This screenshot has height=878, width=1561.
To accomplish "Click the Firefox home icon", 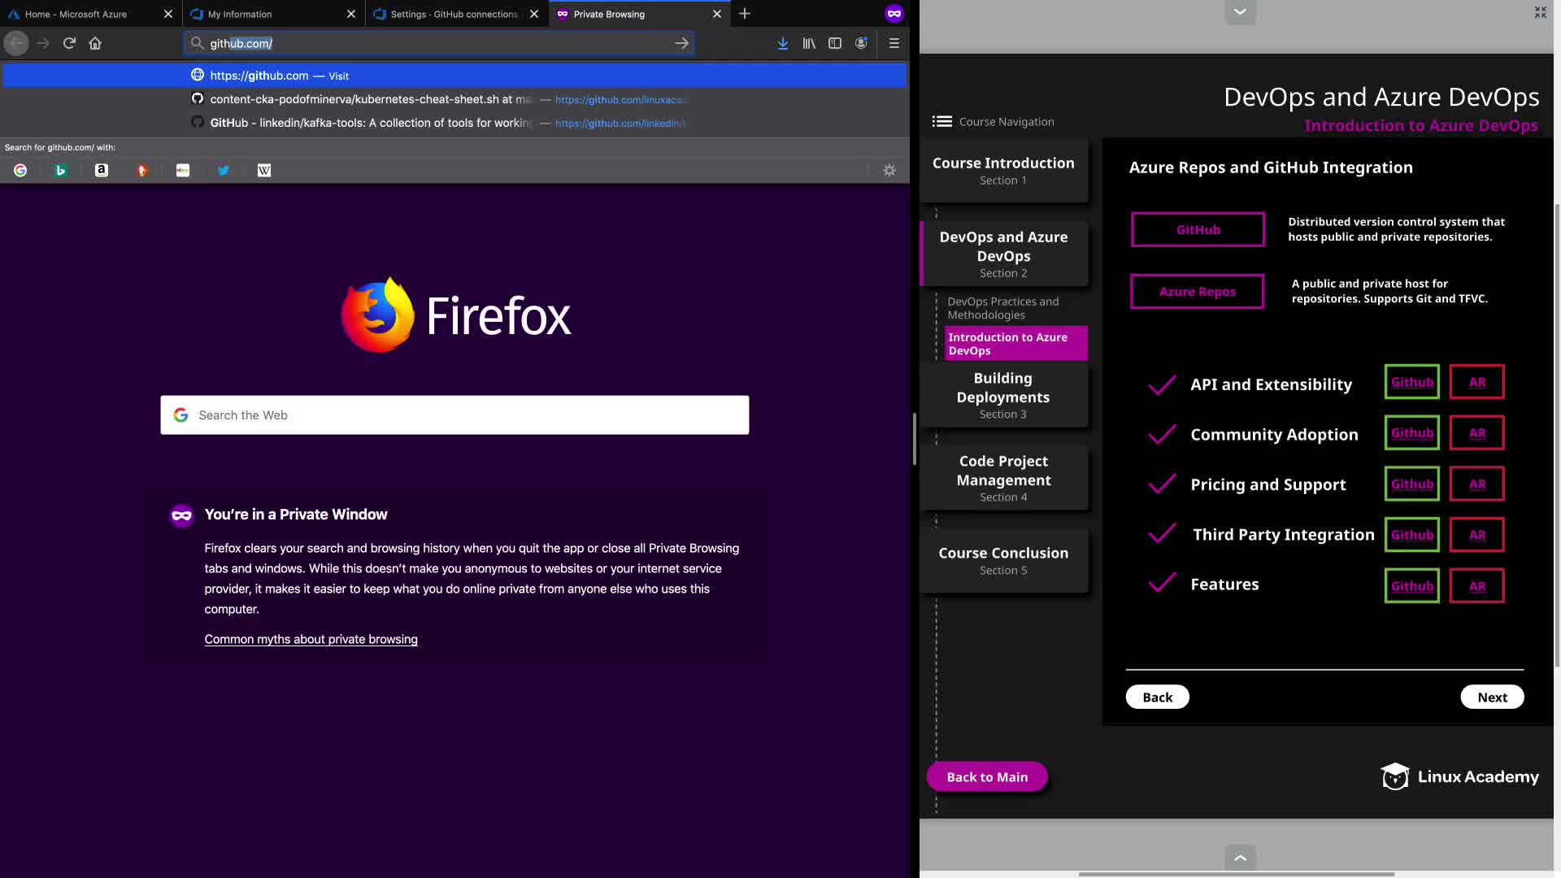I will pyautogui.click(x=95, y=43).
